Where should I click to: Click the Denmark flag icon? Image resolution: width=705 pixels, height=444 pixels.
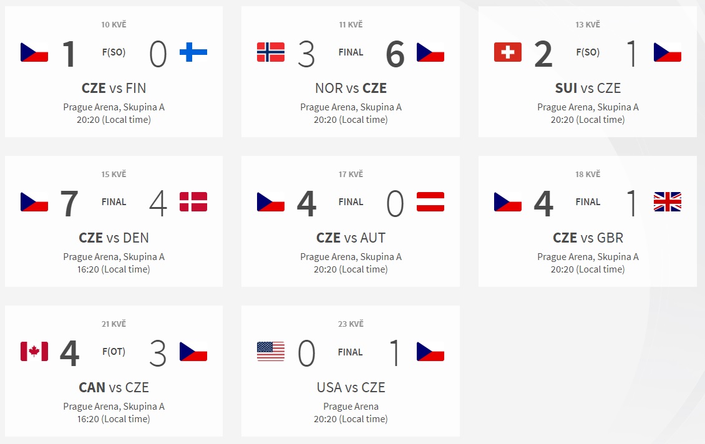(x=193, y=202)
